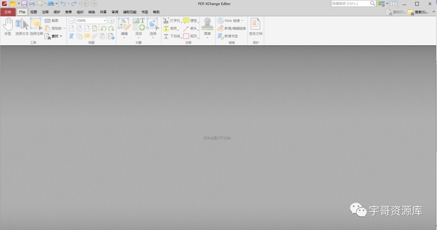Switch to the Organize (组织) tab
437x230 pixels.
pos(80,12)
